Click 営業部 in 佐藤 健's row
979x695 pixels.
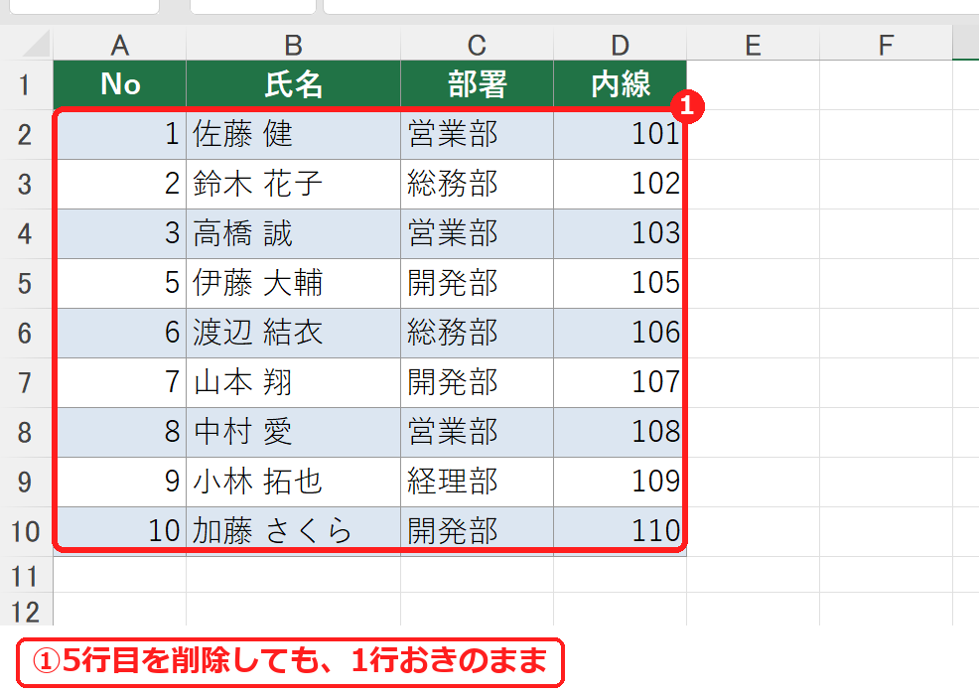click(477, 135)
